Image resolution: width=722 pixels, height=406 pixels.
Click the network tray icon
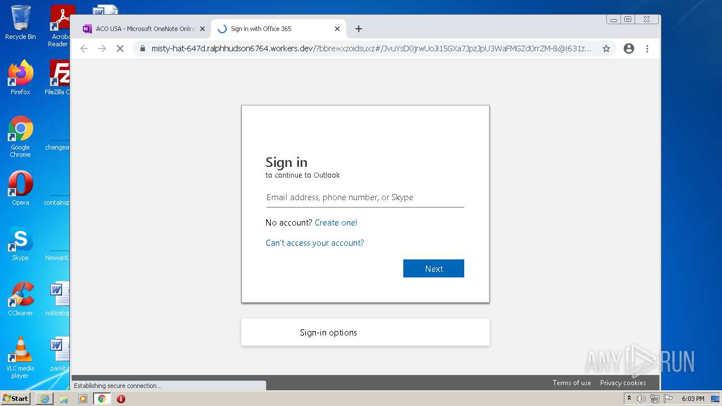tap(654, 399)
